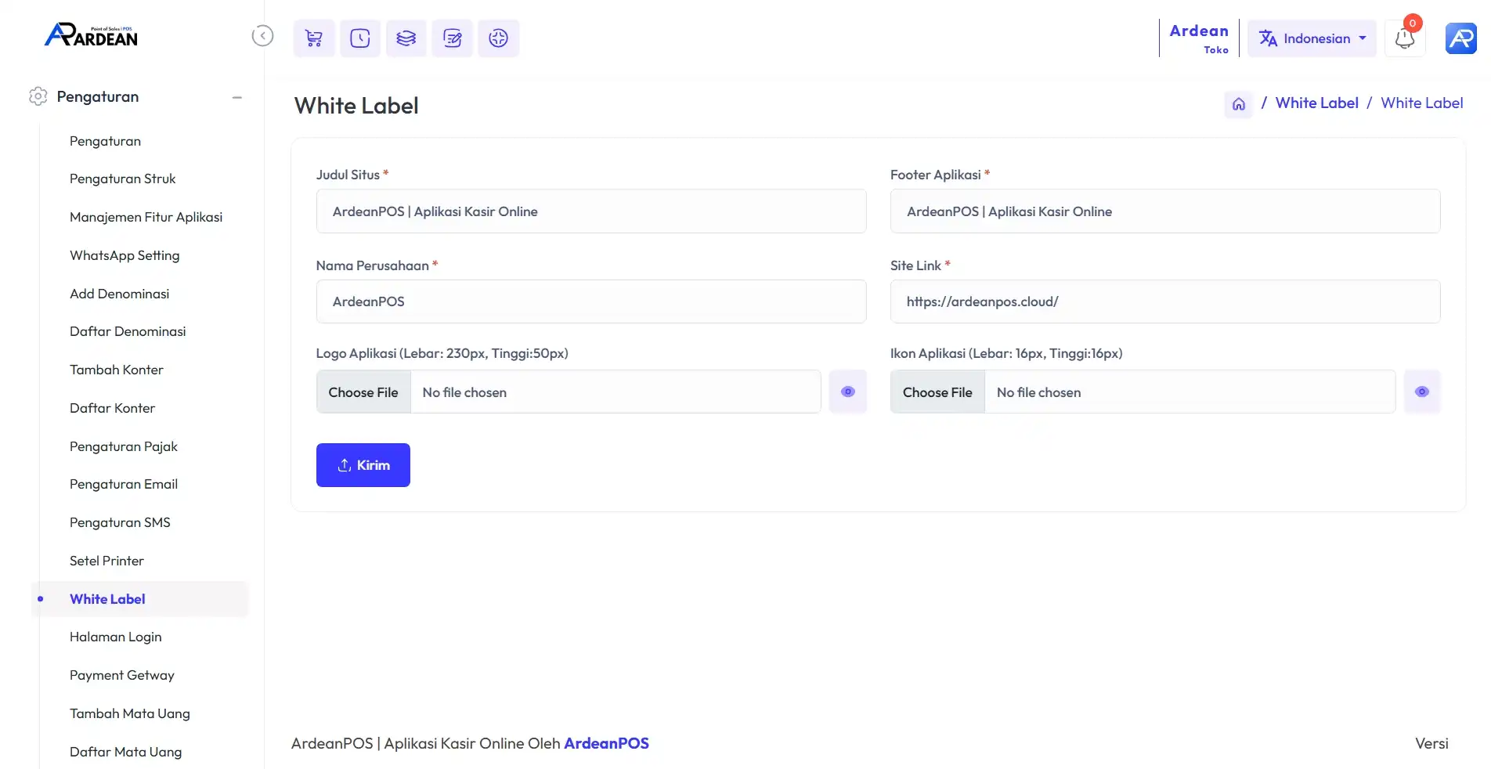Screen dimensions: 1491x769
Task: Click the White Label page heading
Action: coord(356,106)
